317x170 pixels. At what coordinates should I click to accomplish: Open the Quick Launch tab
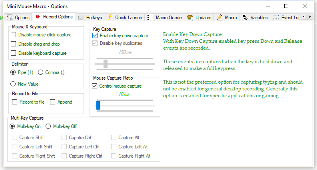[125, 18]
